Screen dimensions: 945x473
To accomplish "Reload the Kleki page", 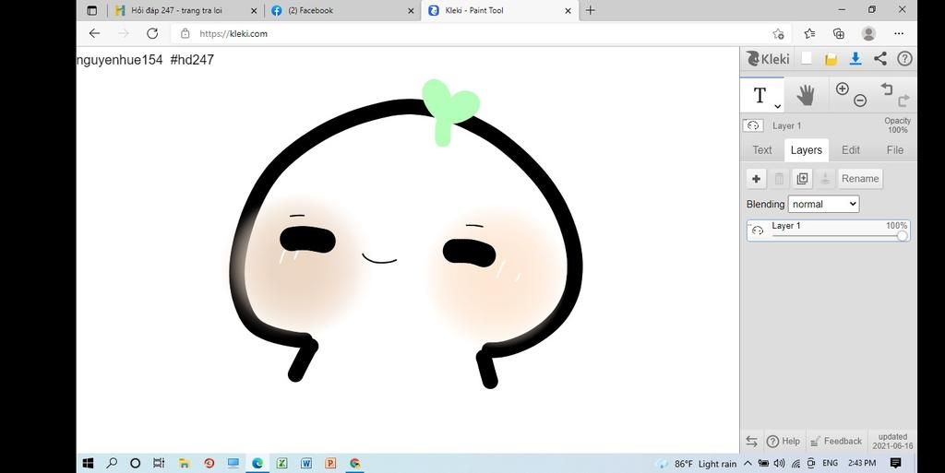I will (x=152, y=34).
